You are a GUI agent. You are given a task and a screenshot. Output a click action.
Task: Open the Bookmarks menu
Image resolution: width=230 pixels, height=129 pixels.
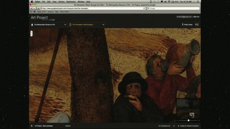(x=71, y=1)
